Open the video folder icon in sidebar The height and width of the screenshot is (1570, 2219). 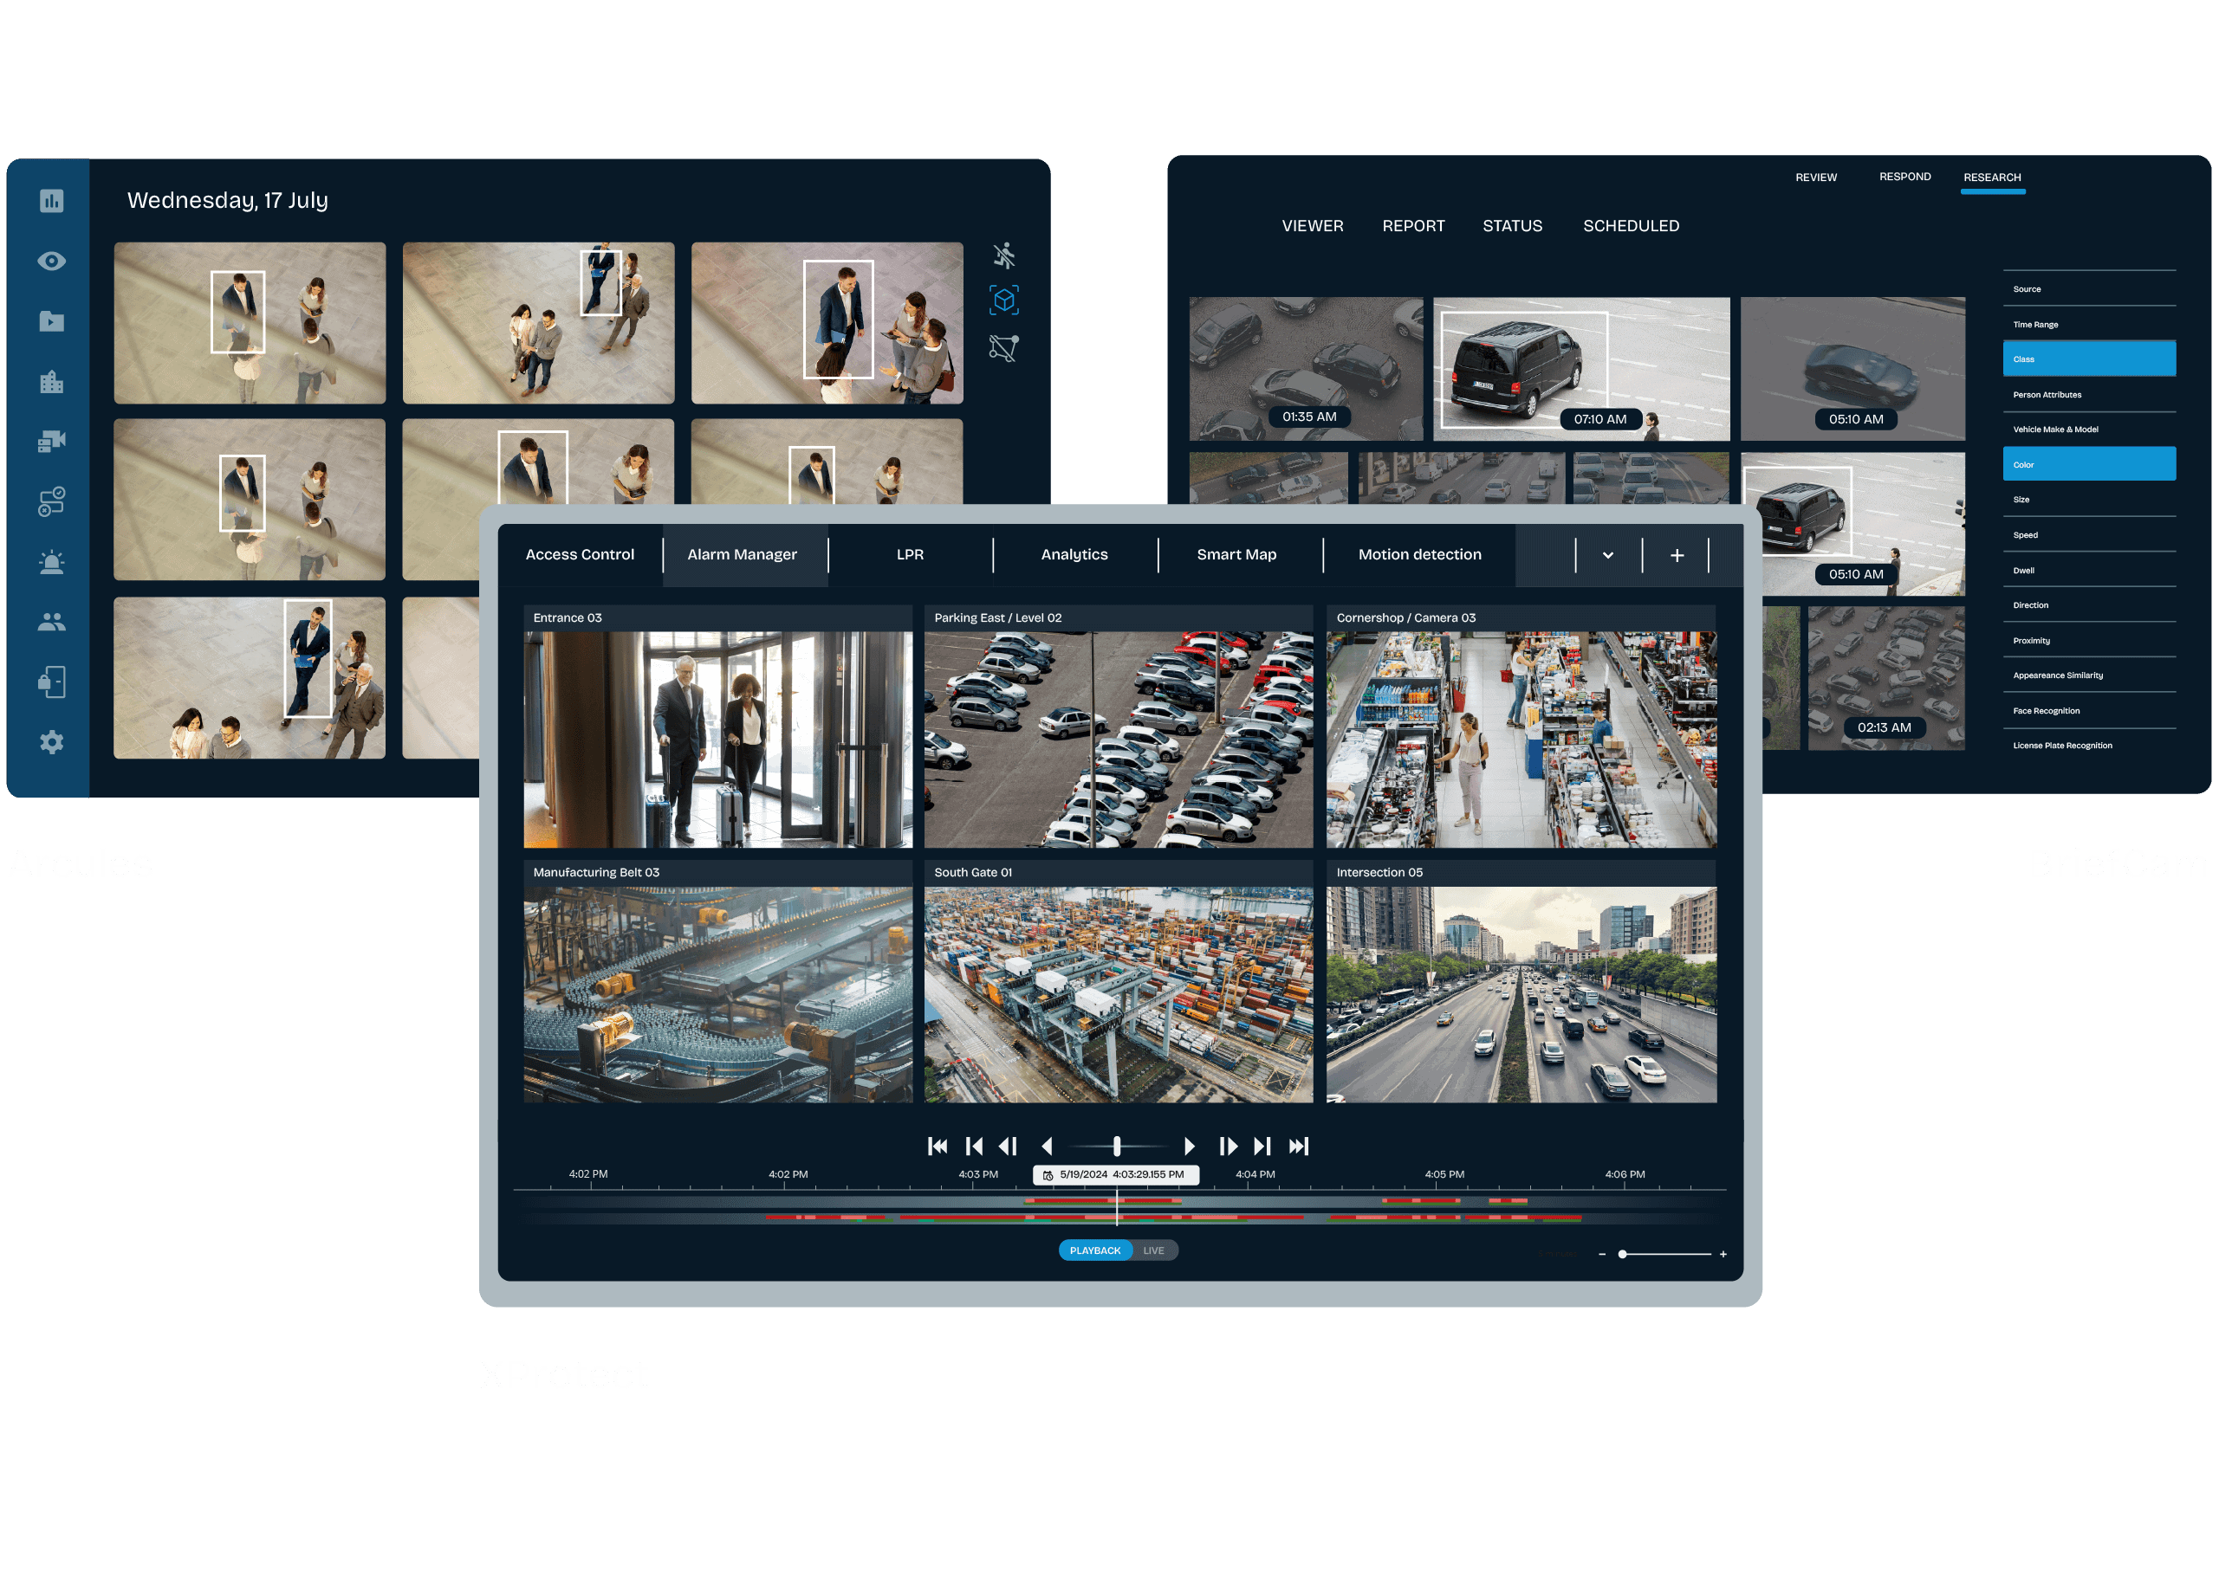(51, 321)
